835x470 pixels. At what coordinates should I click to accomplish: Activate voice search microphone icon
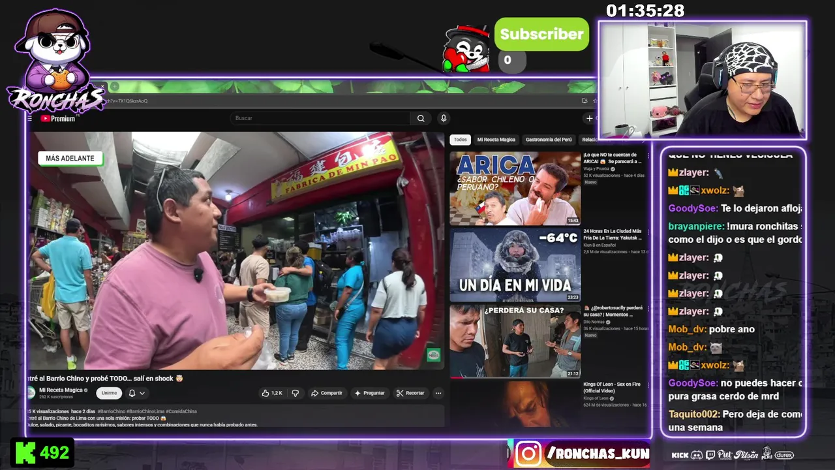(444, 118)
